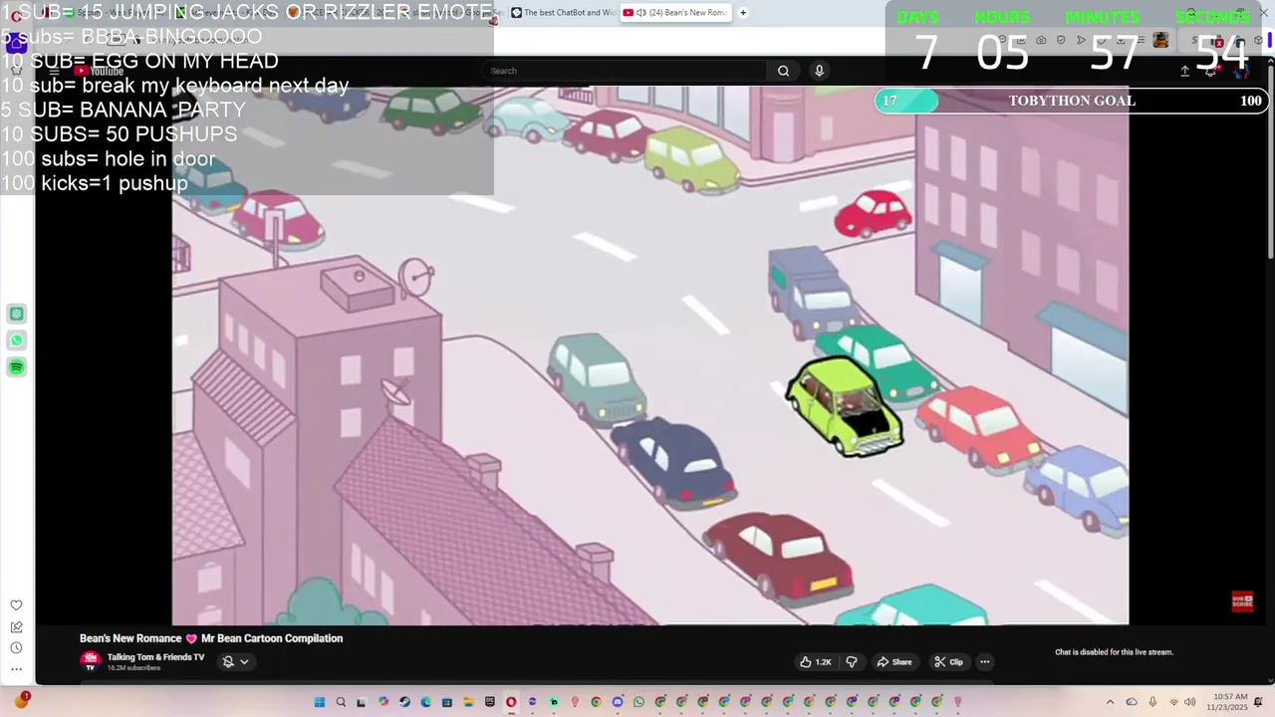
Task: Open the clock showing 10:57 AM
Action: point(1225,702)
